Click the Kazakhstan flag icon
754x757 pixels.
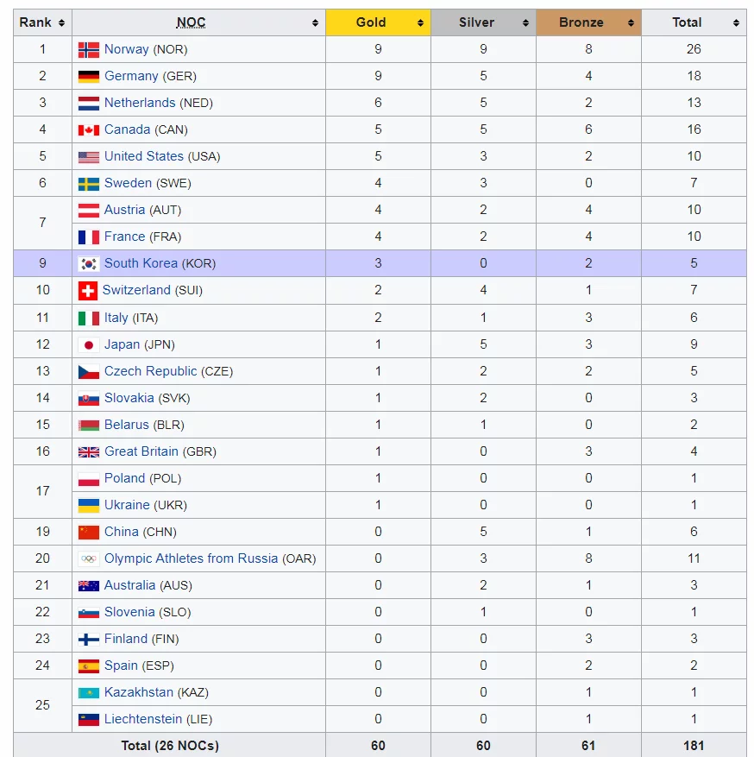pyautogui.click(x=89, y=693)
